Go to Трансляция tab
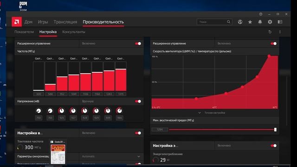Viewport: 297px width, 167px height. [x=65, y=22]
